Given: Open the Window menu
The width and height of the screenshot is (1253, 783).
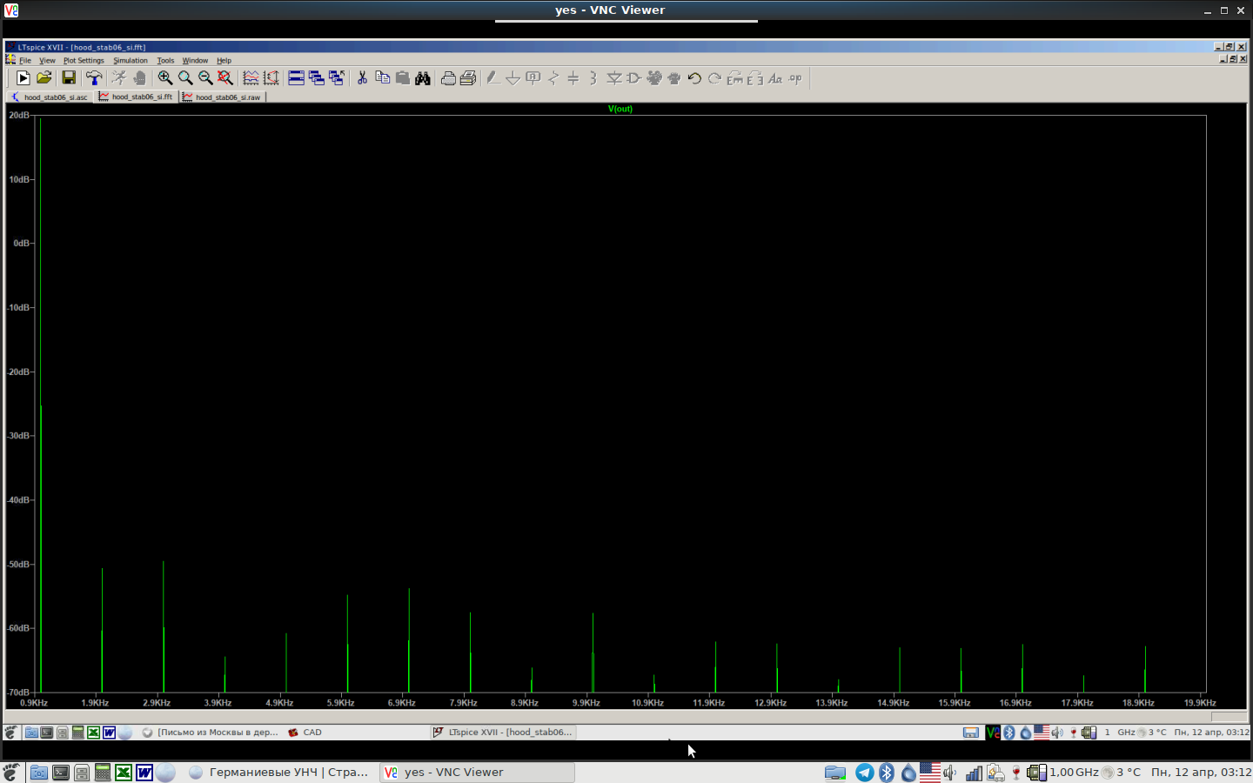Looking at the screenshot, I should click(x=195, y=61).
